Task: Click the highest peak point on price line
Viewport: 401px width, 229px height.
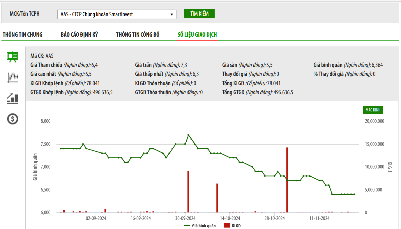Action: tap(188, 135)
